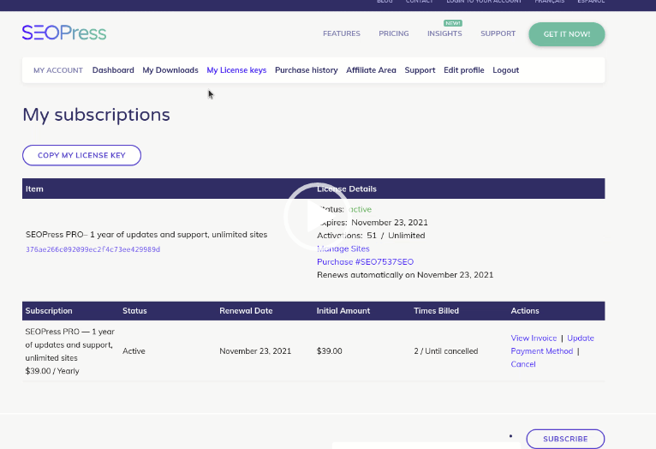
Task: Open the Features menu item
Action: click(342, 33)
